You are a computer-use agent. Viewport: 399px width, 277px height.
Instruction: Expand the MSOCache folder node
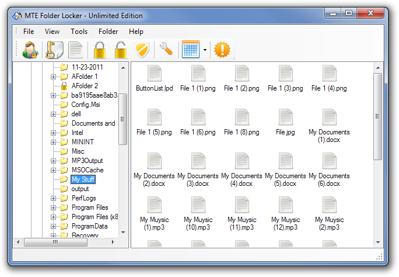pos(53,170)
